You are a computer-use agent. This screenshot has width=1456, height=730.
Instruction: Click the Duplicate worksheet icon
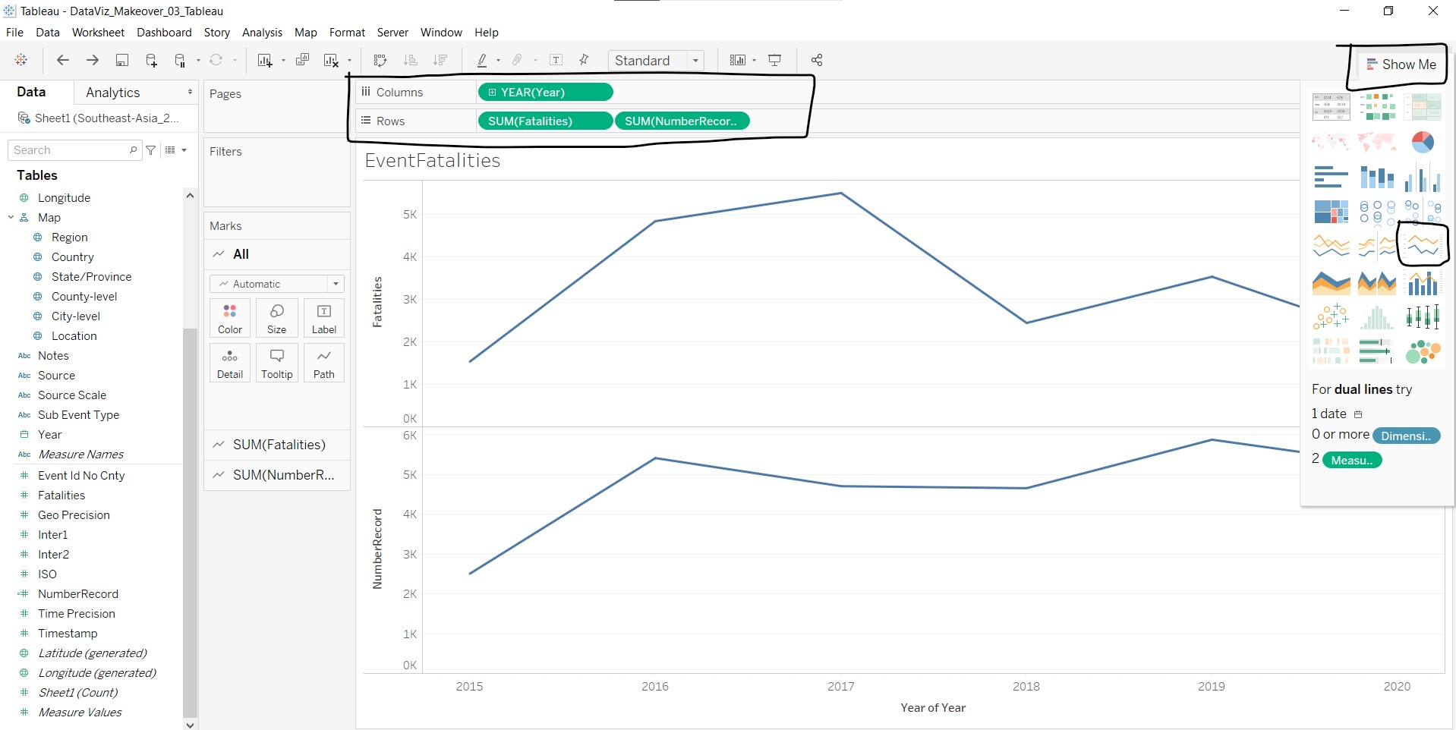tap(302, 61)
